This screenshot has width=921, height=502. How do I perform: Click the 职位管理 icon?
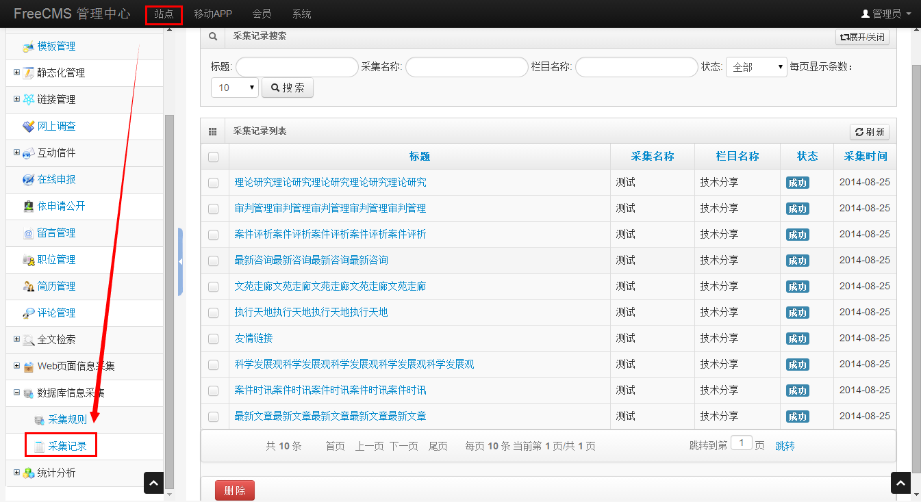point(28,260)
